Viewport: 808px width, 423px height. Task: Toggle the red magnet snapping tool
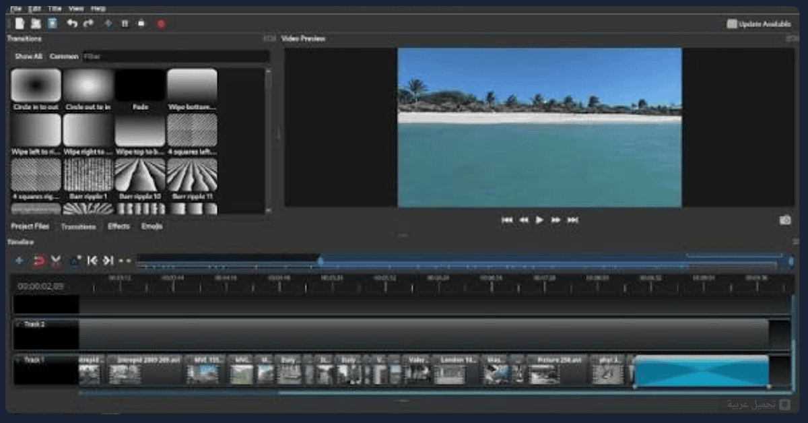point(38,260)
